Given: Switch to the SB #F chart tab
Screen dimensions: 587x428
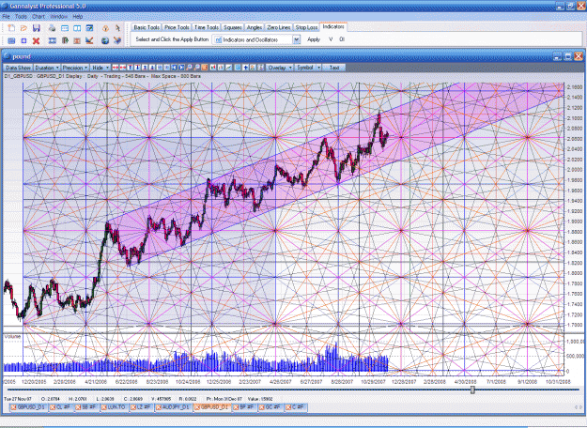Looking at the screenshot, I should pos(85,407).
